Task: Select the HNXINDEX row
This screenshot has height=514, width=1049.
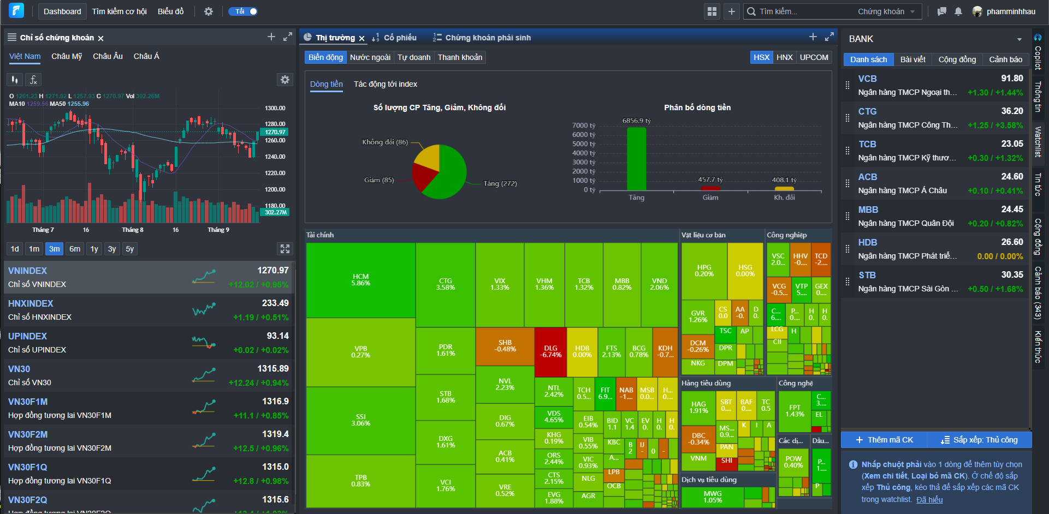Action: tap(149, 310)
